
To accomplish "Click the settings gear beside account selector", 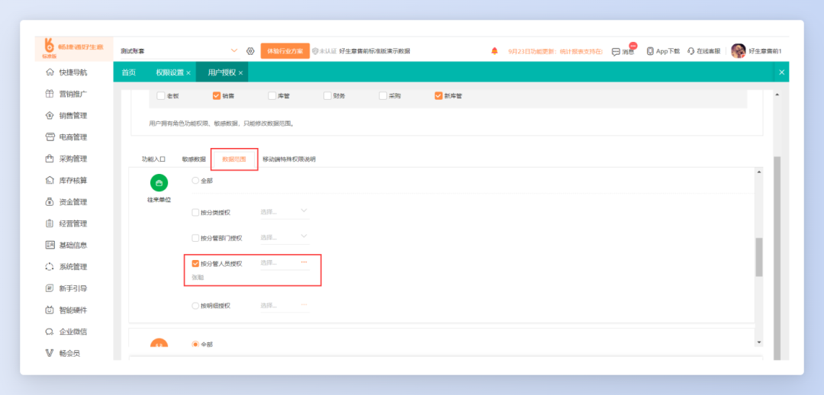I will tap(250, 51).
